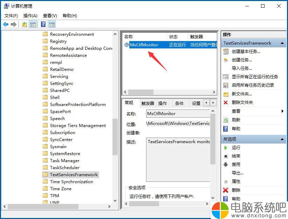Select the RemoteAssistance tree folder

[x=68, y=55]
